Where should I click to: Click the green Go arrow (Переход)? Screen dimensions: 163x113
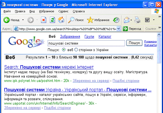click(125, 29)
